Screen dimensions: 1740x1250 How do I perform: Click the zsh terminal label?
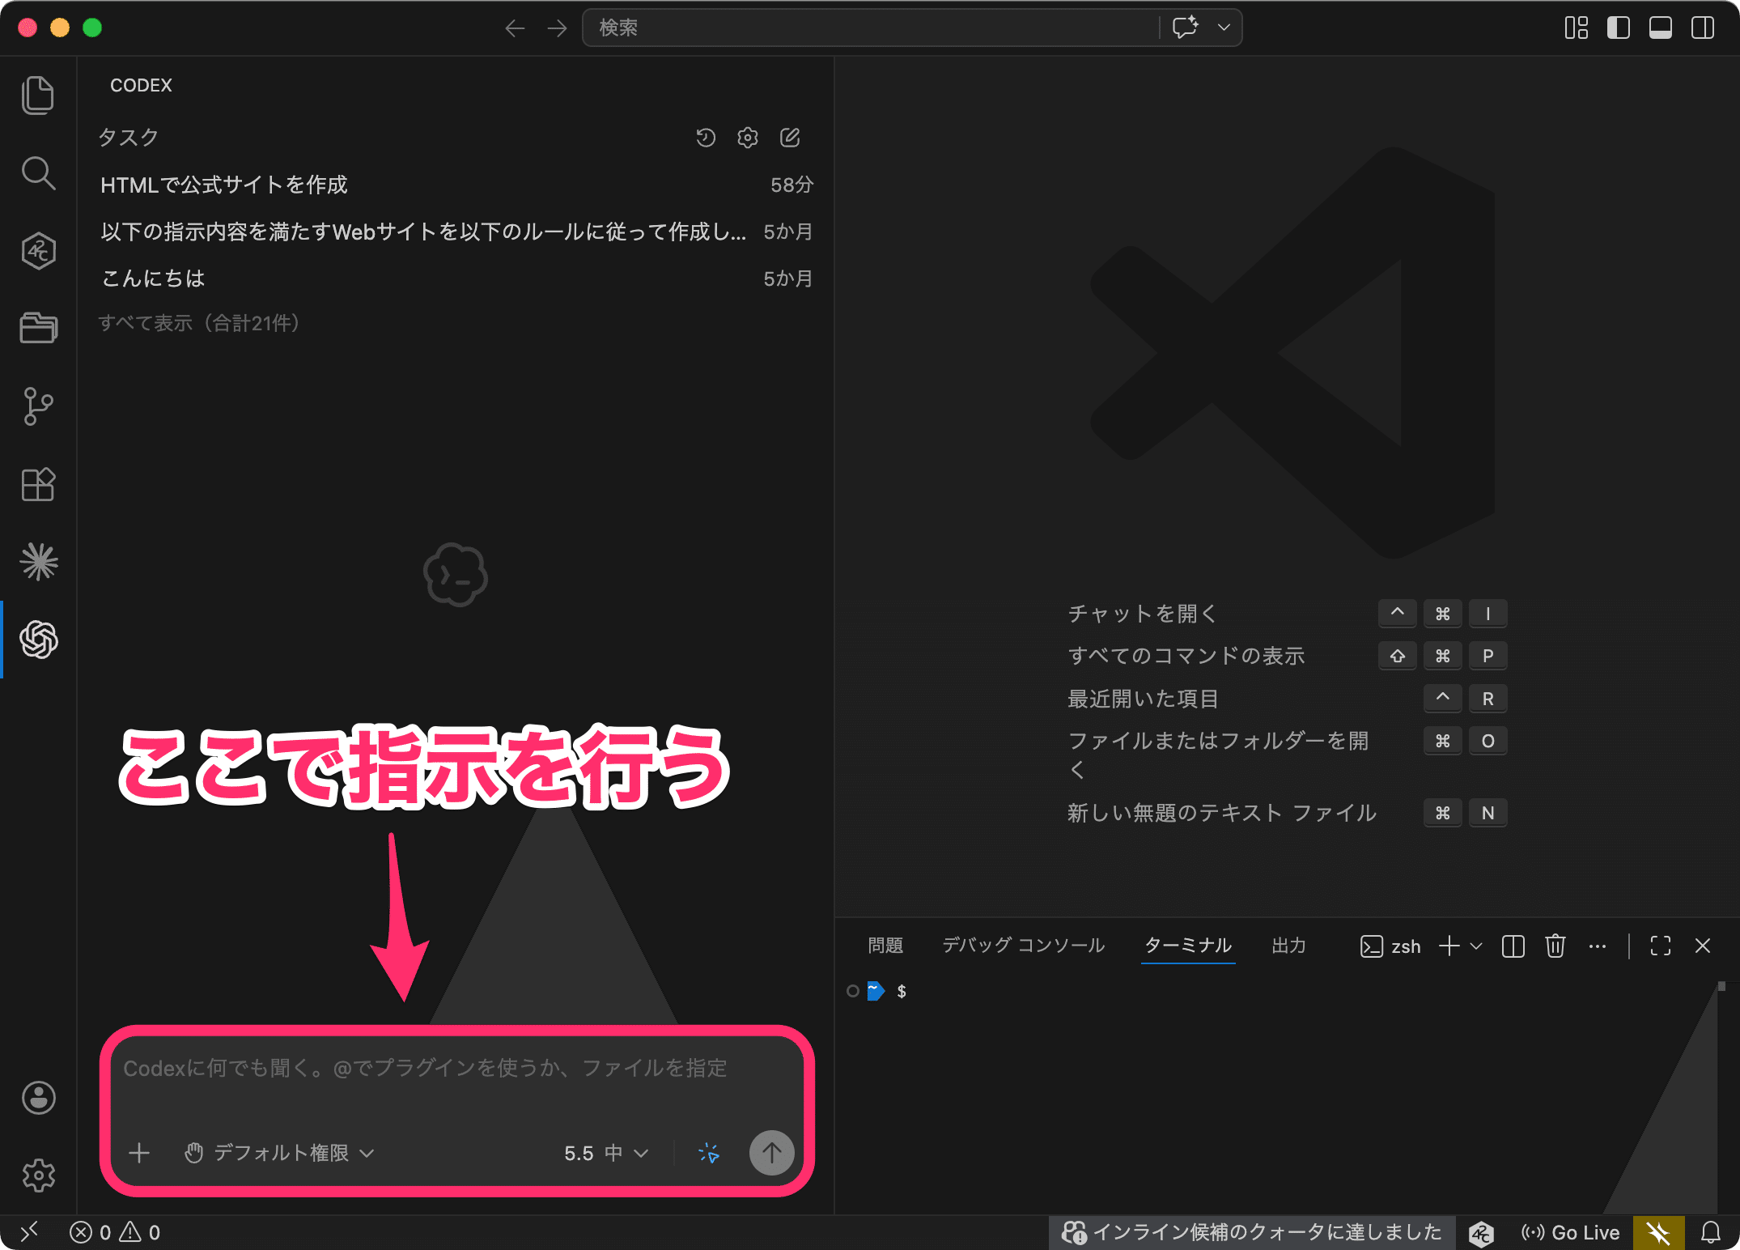click(x=1390, y=946)
